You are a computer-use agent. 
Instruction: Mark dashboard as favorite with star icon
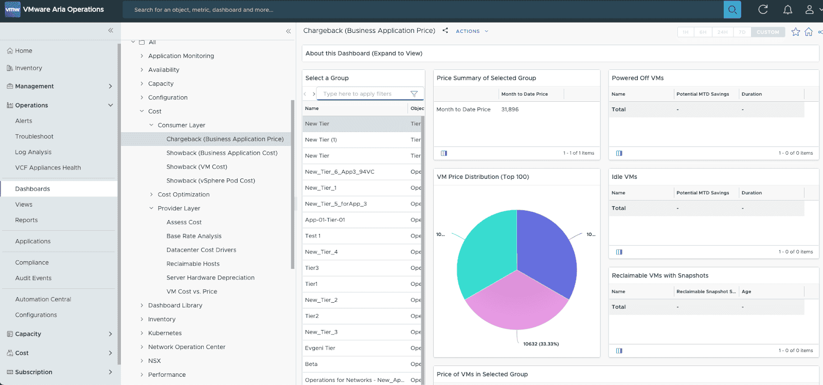point(795,32)
